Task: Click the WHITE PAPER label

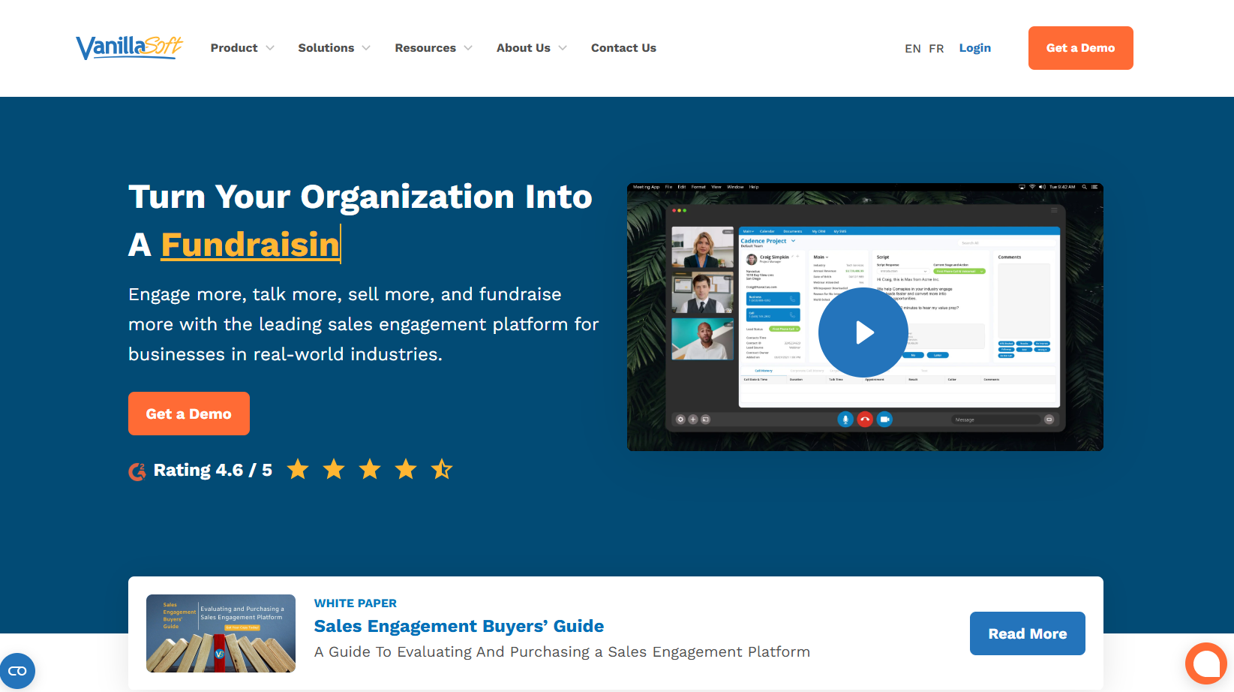Action: (x=356, y=603)
